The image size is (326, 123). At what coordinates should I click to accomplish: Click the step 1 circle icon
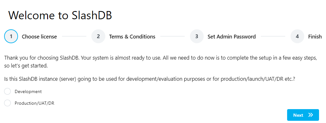coord(11,36)
